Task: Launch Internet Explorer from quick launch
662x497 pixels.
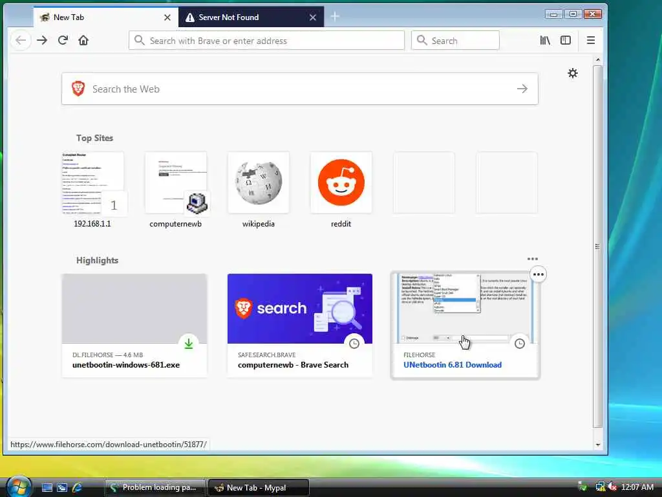Action: pos(78,487)
